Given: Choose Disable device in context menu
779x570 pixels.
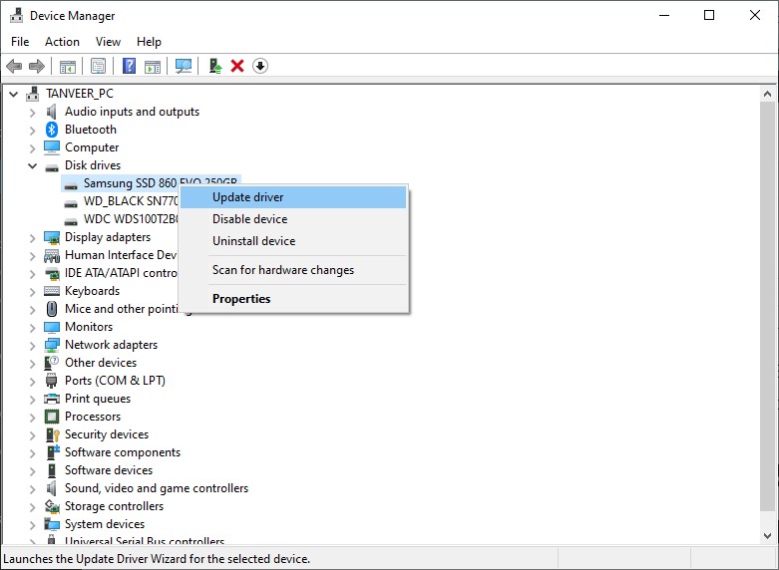Looking at the screenshot, I should pyautogui.click(x=293, y=219).
